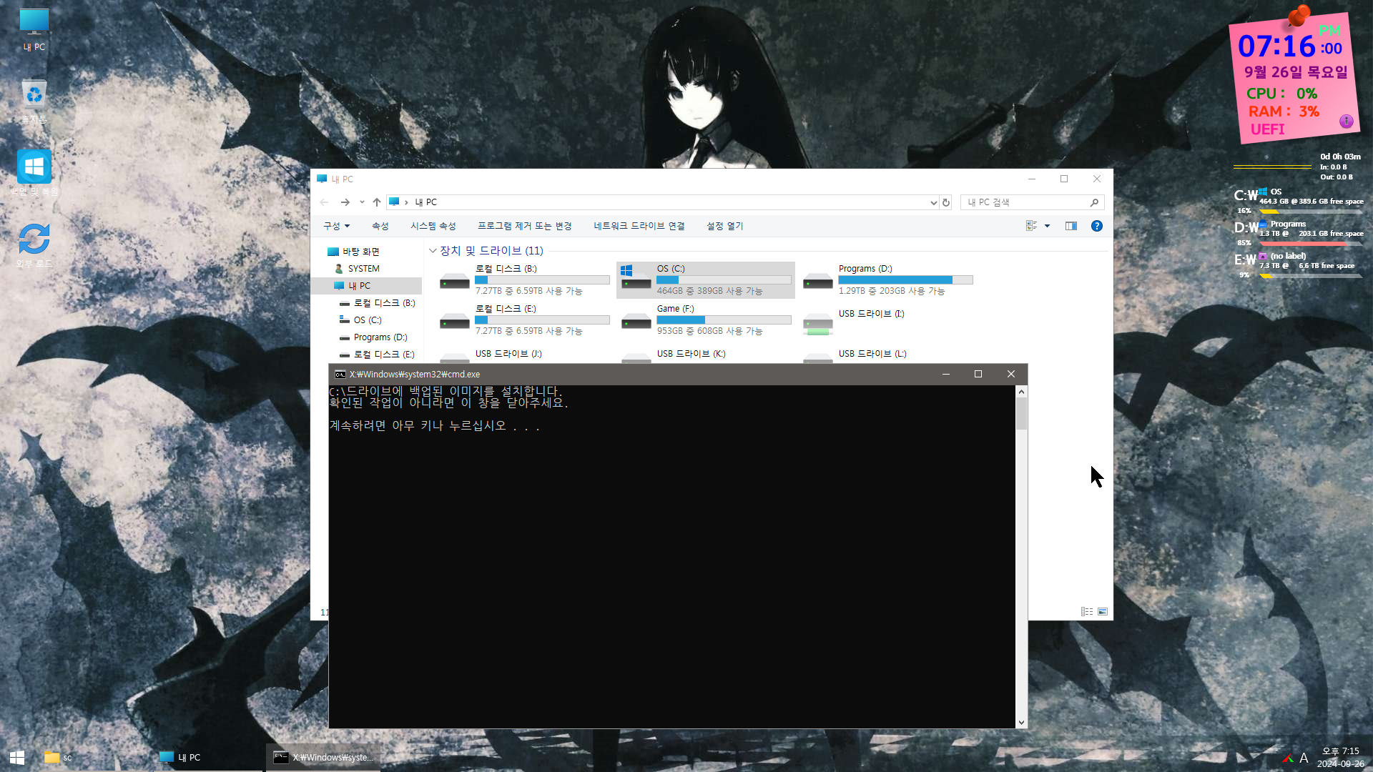1373x772 pixels.
Task: Click 프로그램 제거 또는 변경
Action: pos(524,226)
